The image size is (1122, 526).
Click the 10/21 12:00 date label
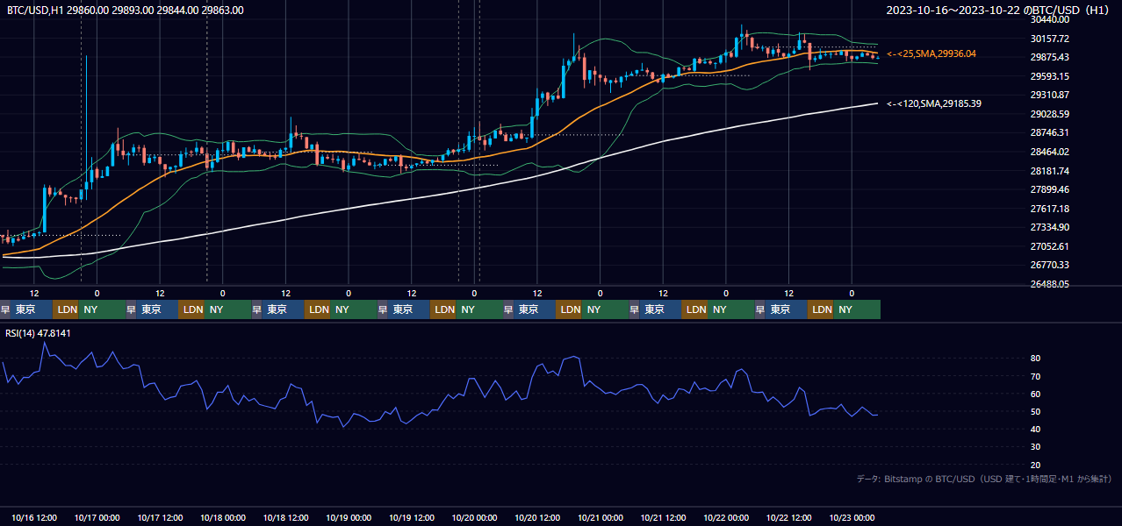tap(664, 517)
